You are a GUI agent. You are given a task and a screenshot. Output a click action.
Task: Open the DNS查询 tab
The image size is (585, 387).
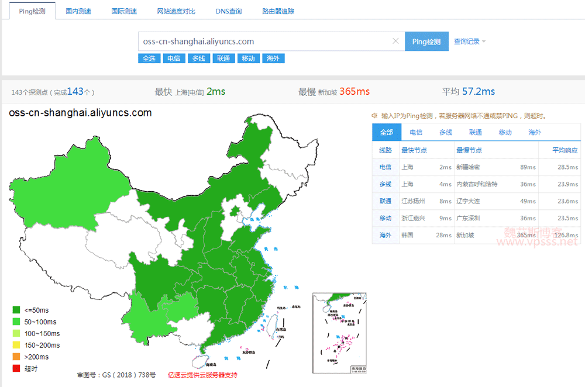click(228, 11)
